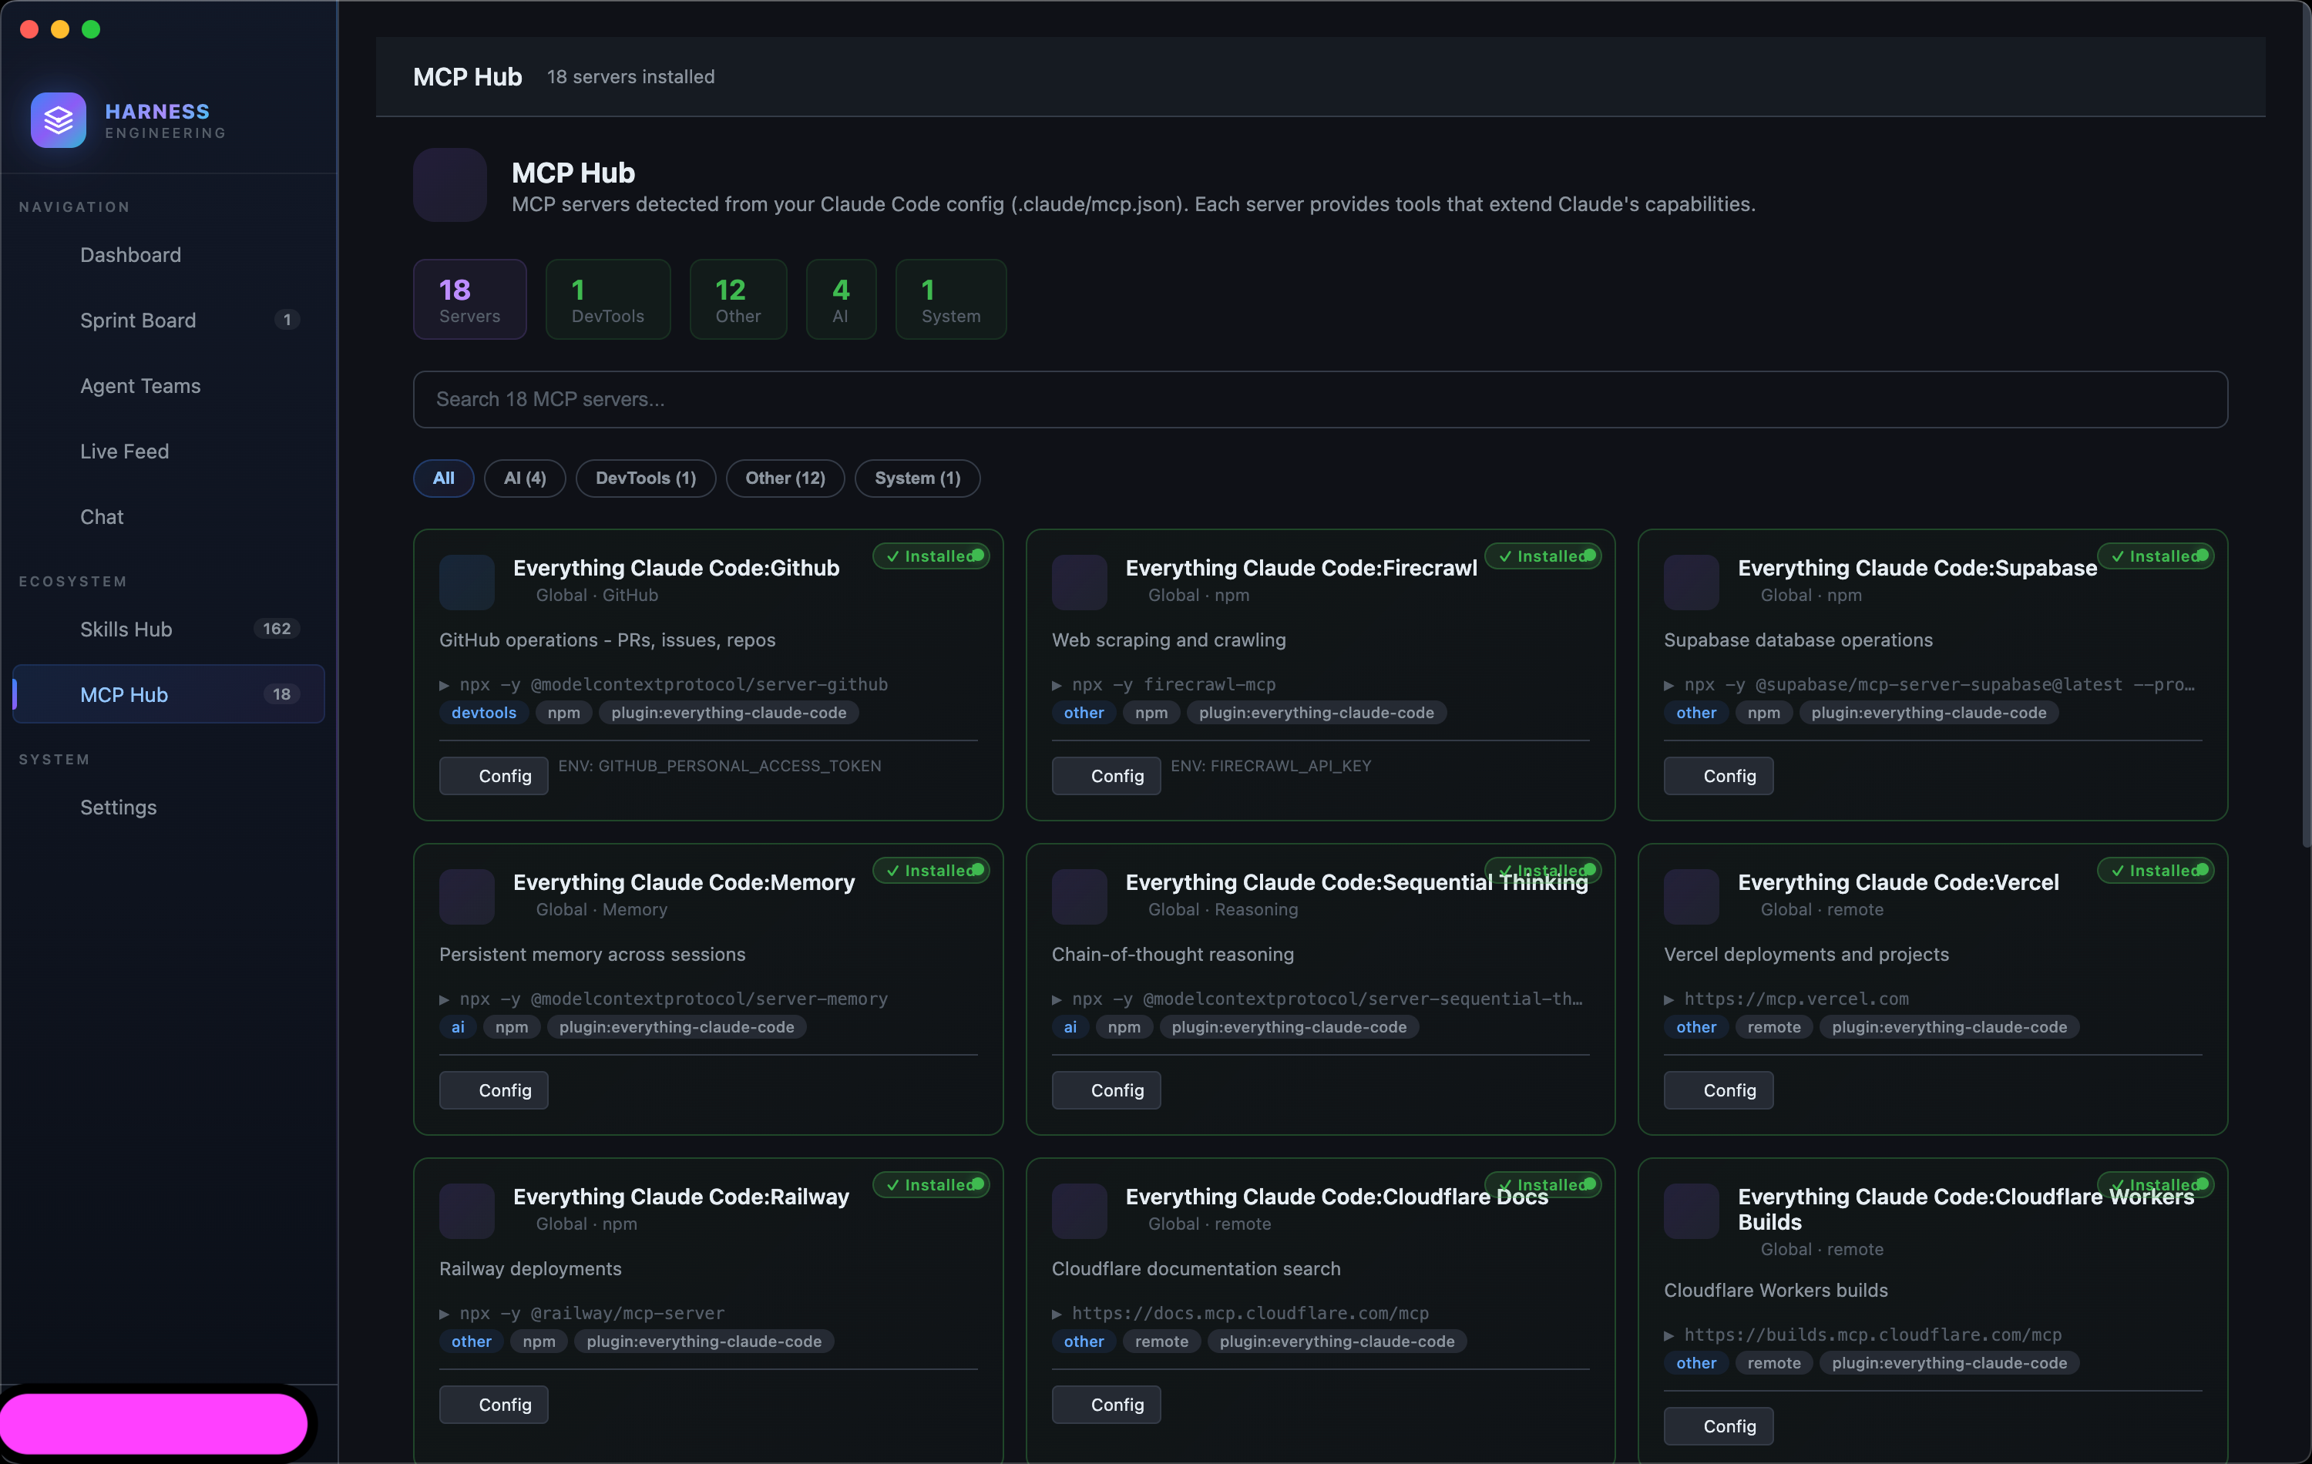Click the Cloudflare Workers Builds card icon

[x=1691, y=1210]
